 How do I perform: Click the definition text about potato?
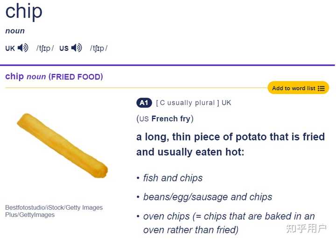(231, 144)
